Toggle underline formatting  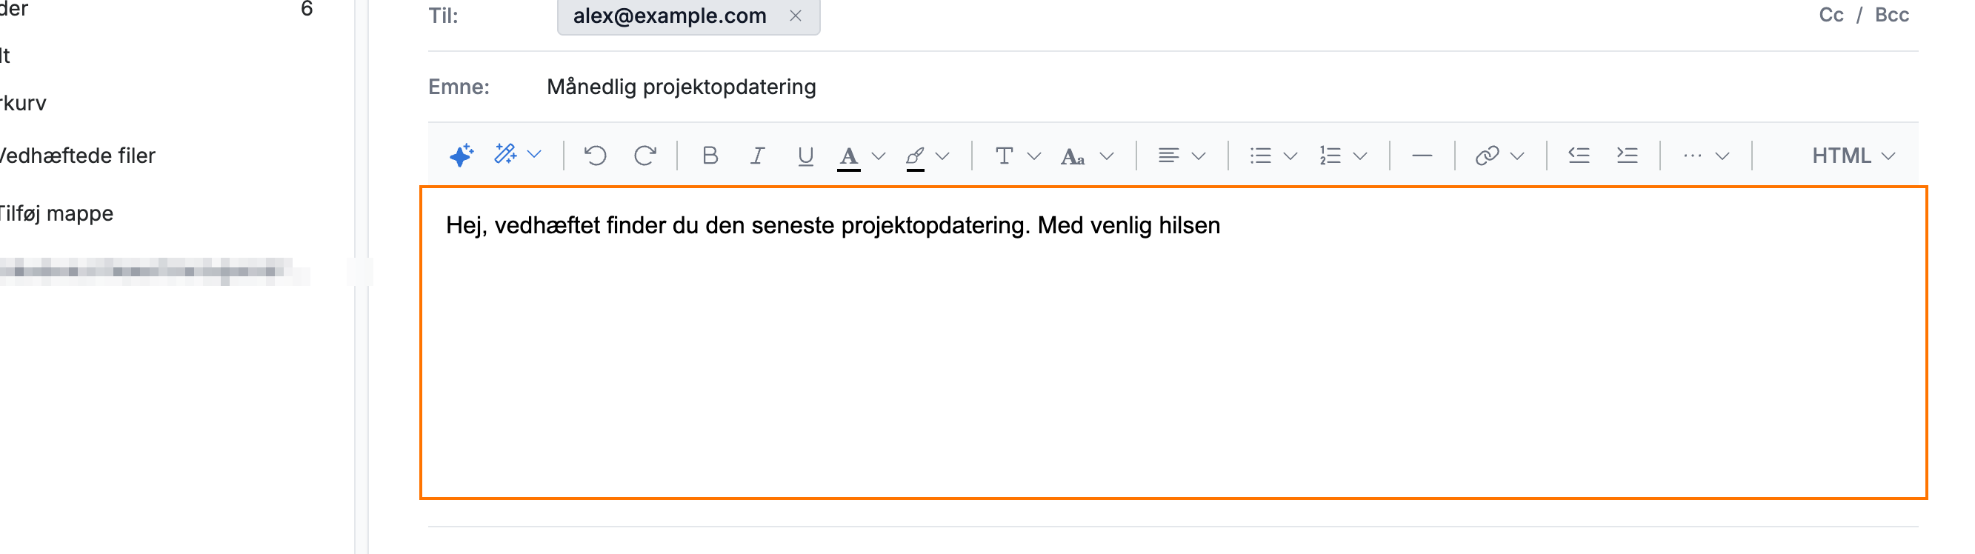[805, 156]
